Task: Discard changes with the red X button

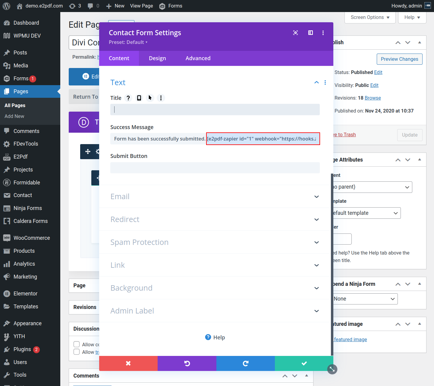Action: point(128,363)
